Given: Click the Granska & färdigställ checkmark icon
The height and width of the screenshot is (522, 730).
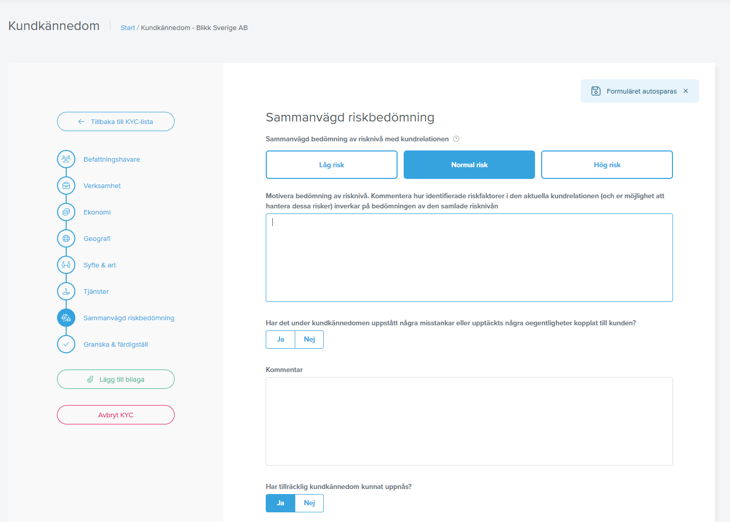Looking at the screenshot, I should point(66,344).
